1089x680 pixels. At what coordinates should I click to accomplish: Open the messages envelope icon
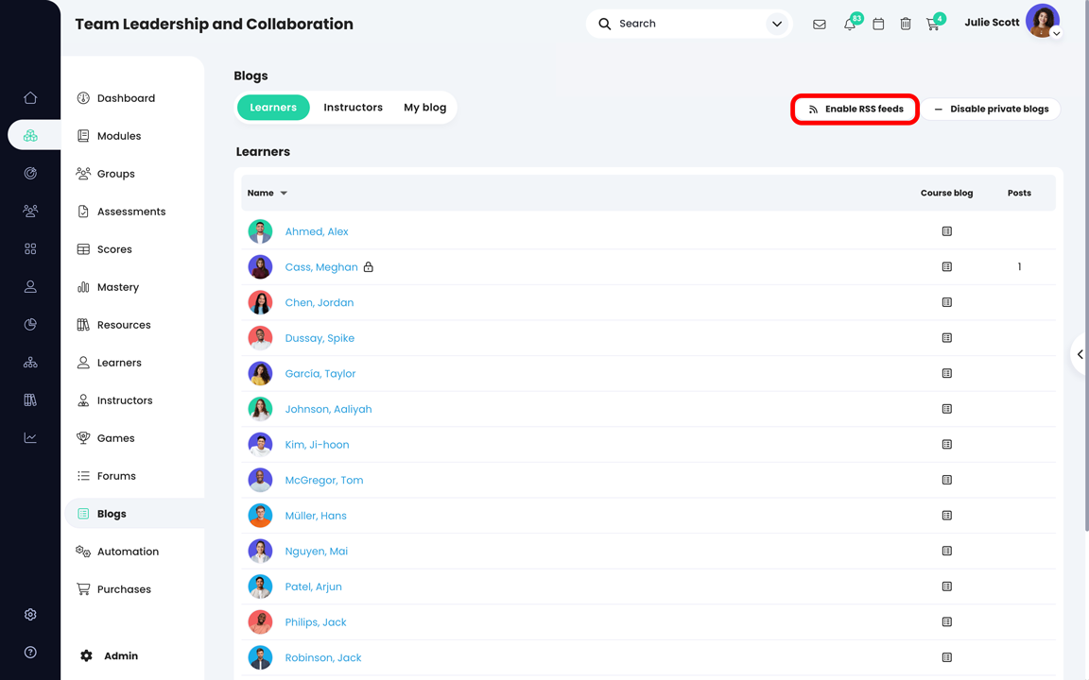click(820, 25)
